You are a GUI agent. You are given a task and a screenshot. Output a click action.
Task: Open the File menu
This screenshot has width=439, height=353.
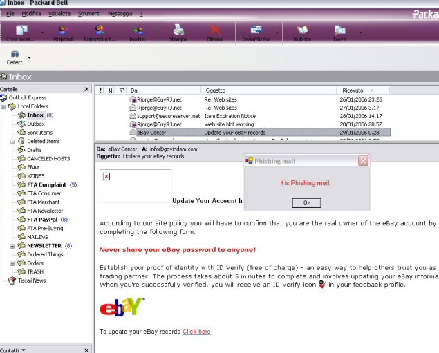click(10, 14)
